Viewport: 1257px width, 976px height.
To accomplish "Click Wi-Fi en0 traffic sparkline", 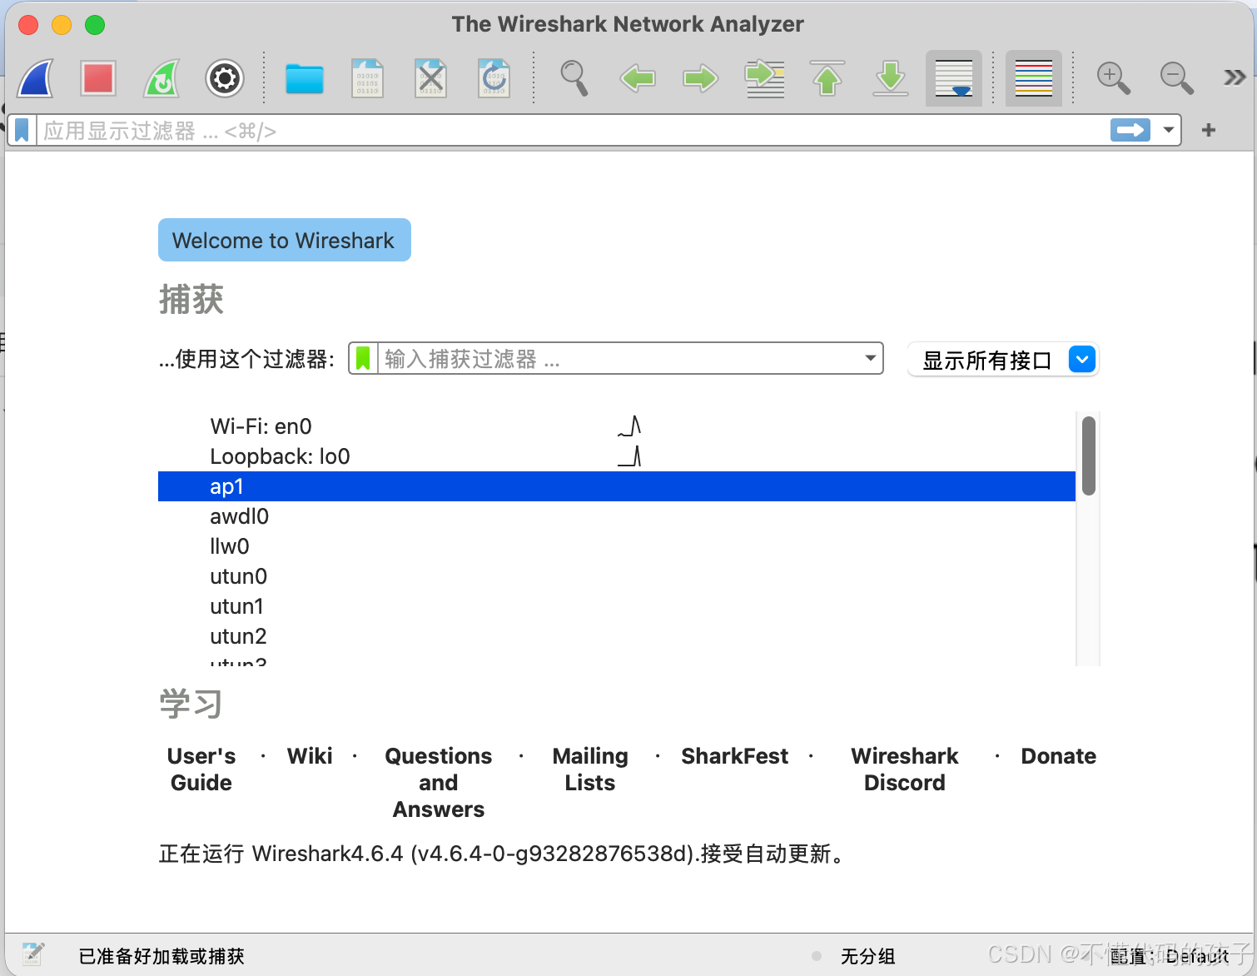I will click(629, 426).
